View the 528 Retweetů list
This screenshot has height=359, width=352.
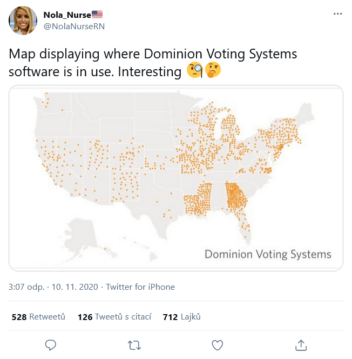(38, 317)
